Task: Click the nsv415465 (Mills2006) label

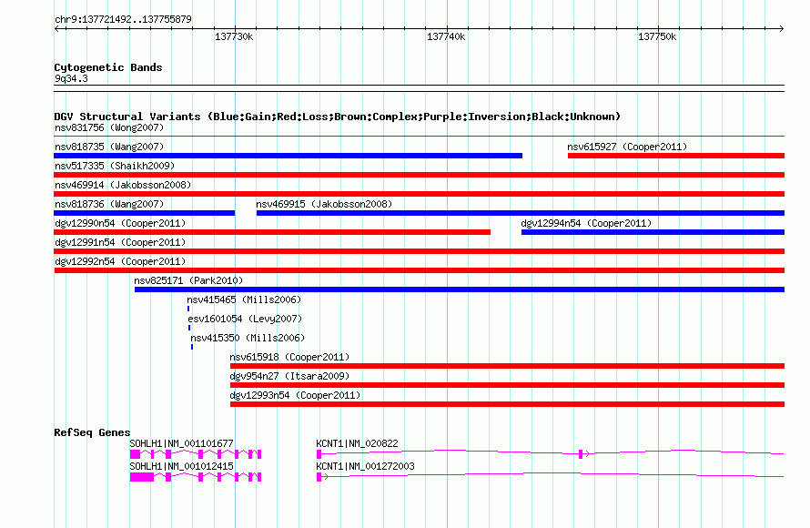Action: [x=244, y=300]
